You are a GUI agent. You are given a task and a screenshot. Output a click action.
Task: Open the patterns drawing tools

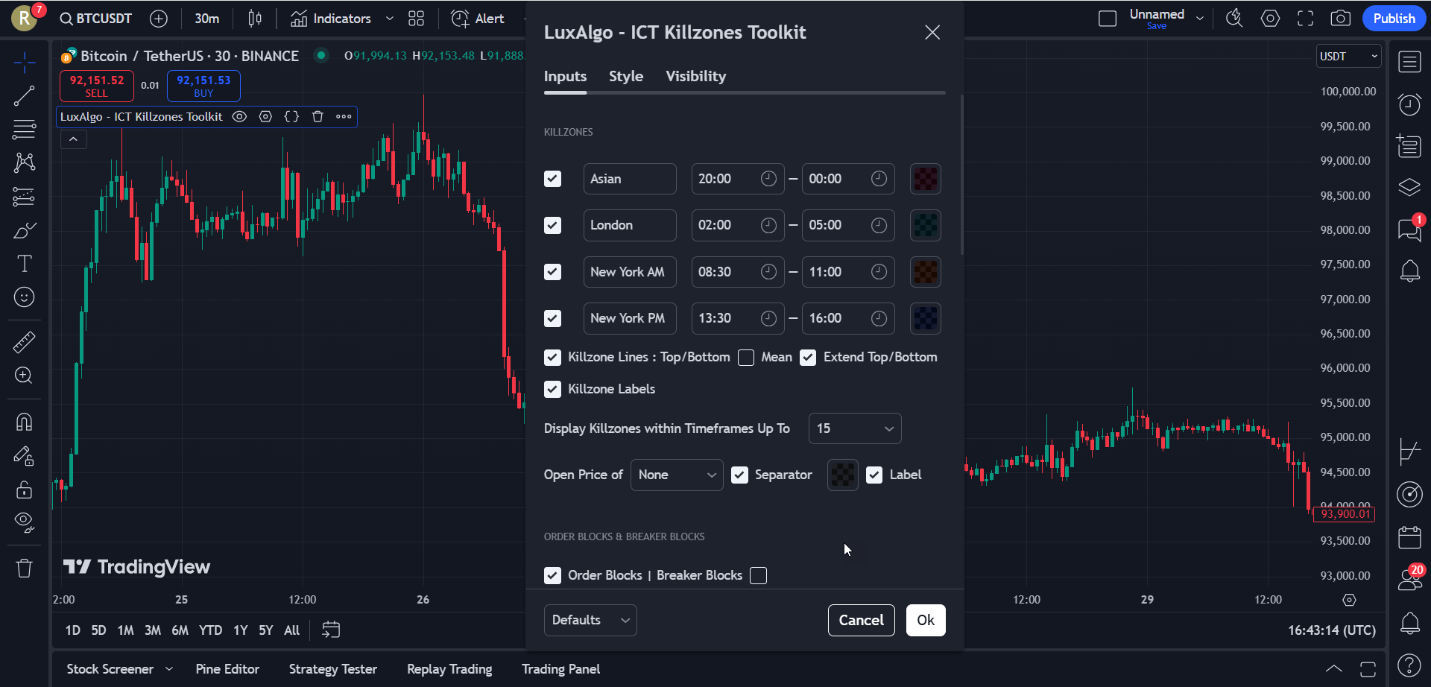(25, 162)
